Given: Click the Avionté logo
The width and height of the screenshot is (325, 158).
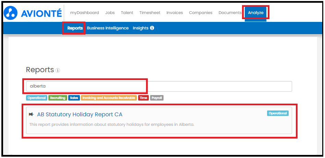Looking at the screenshot, I should click(x=33, y=13).
